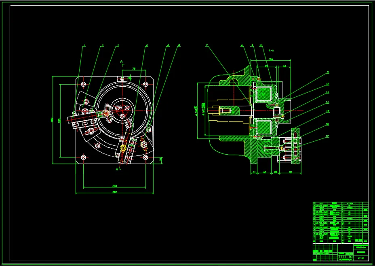Select part balloon number 14 label
Image resolution: width=375 pixels, height=266 pixels.
[327, 102]
